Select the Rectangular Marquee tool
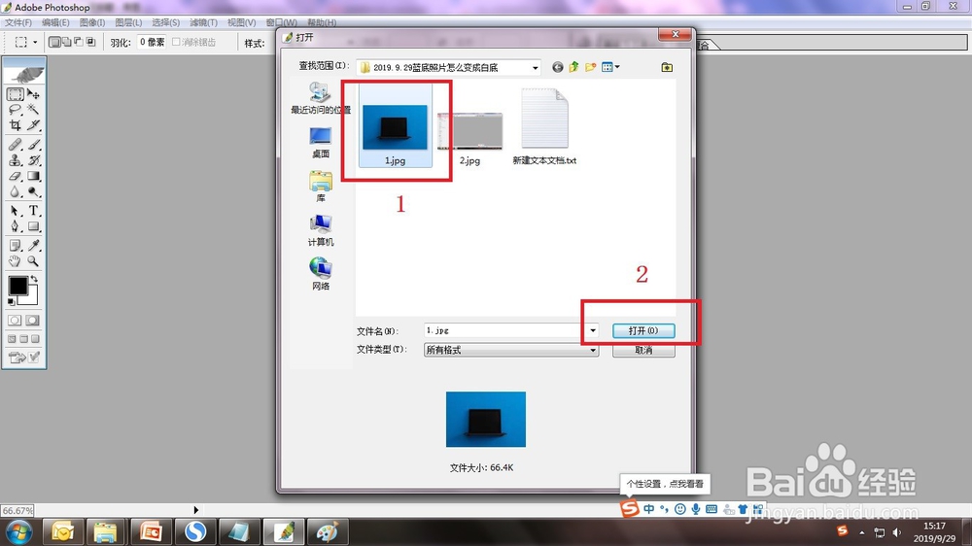The height and width of the screenshot is (546, 972). [x=16, y=94]
